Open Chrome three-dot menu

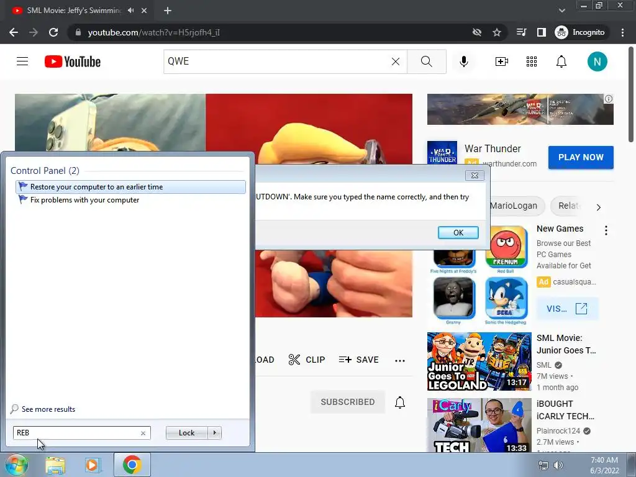click(622, 32)
